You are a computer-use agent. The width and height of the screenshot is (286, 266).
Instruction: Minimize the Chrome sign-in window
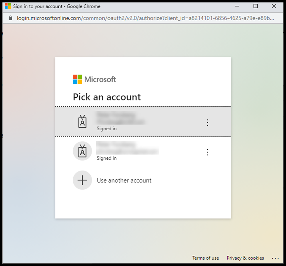237,6
